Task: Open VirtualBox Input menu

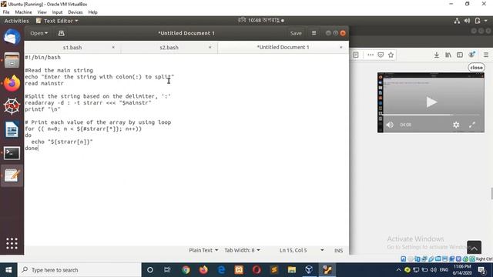Action: 57,12
